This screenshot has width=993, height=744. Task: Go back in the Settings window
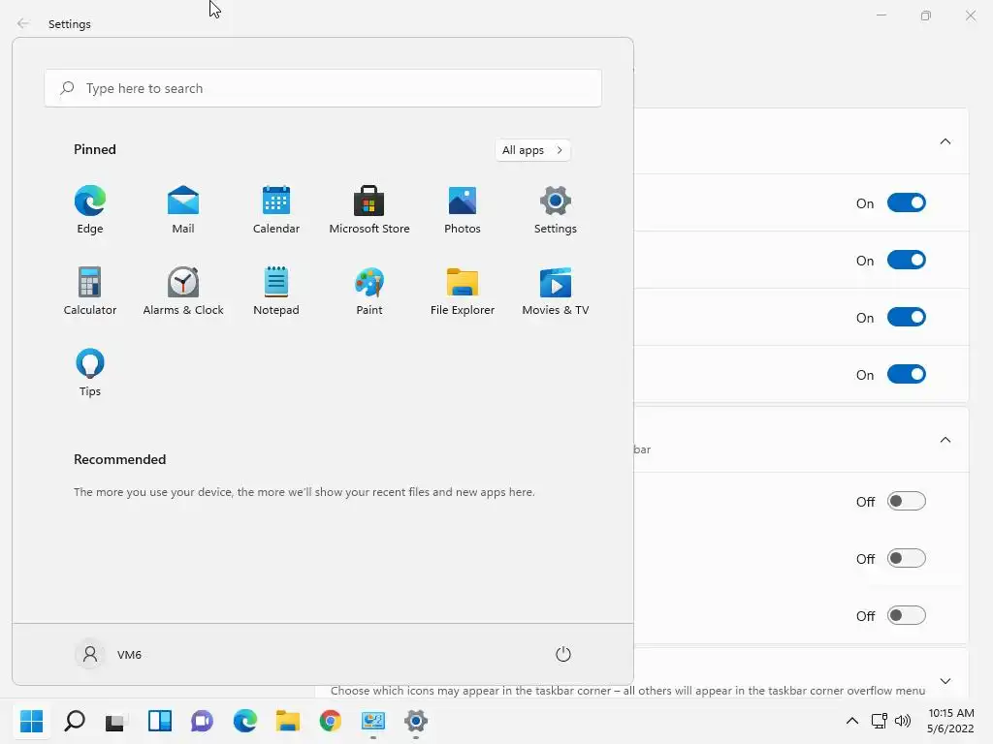click(23, 23)
